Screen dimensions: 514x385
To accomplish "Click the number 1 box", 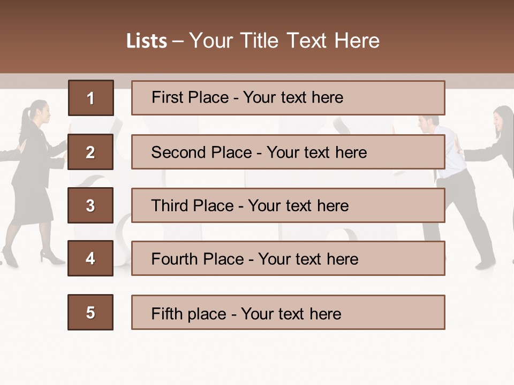I will tap(90, 98).
